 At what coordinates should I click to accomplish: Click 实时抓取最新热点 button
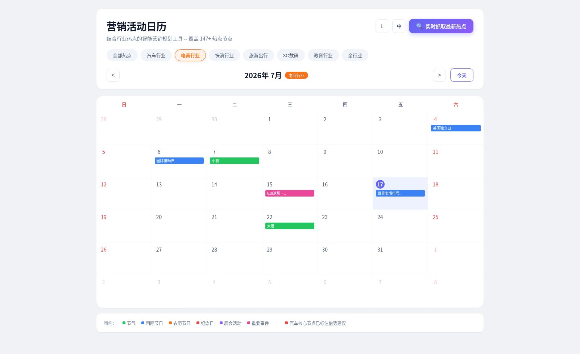tap(441, 26)
